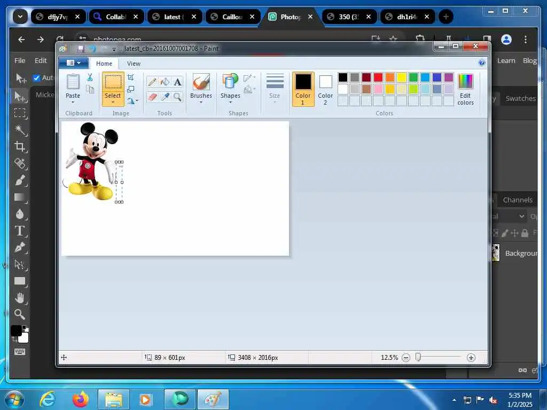547x410 pixels.
Task: Click the Color 1 button
Action: tap(303, 89)
